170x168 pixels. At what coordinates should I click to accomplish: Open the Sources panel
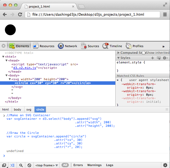[x=90, y=46]
